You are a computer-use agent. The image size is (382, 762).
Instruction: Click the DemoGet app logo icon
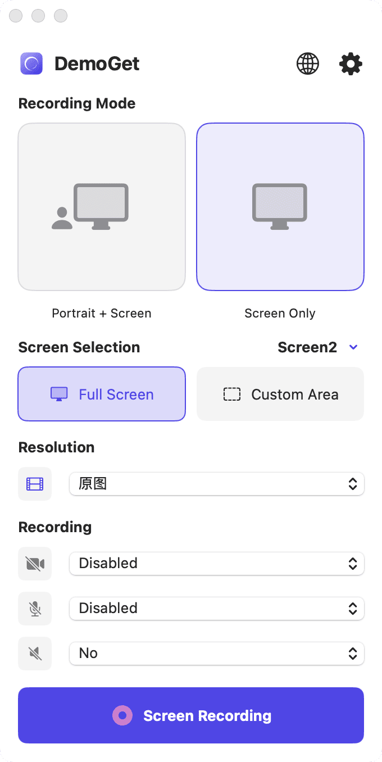click(x=32, y=64)
